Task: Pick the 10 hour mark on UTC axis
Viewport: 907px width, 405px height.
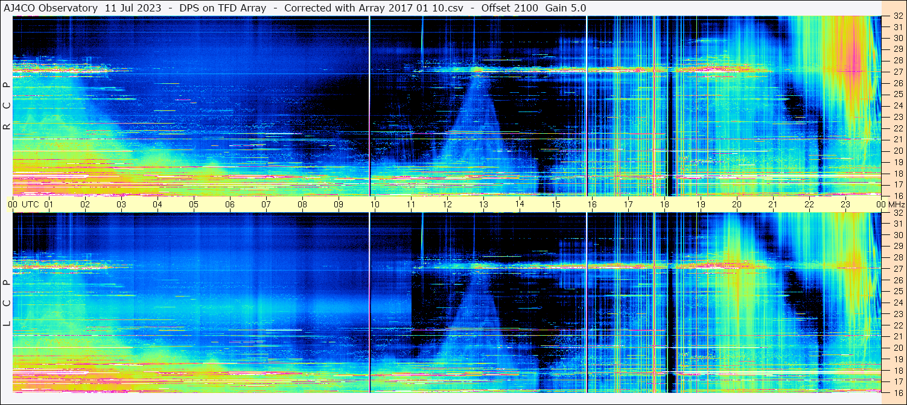Action: pos(375,204)
